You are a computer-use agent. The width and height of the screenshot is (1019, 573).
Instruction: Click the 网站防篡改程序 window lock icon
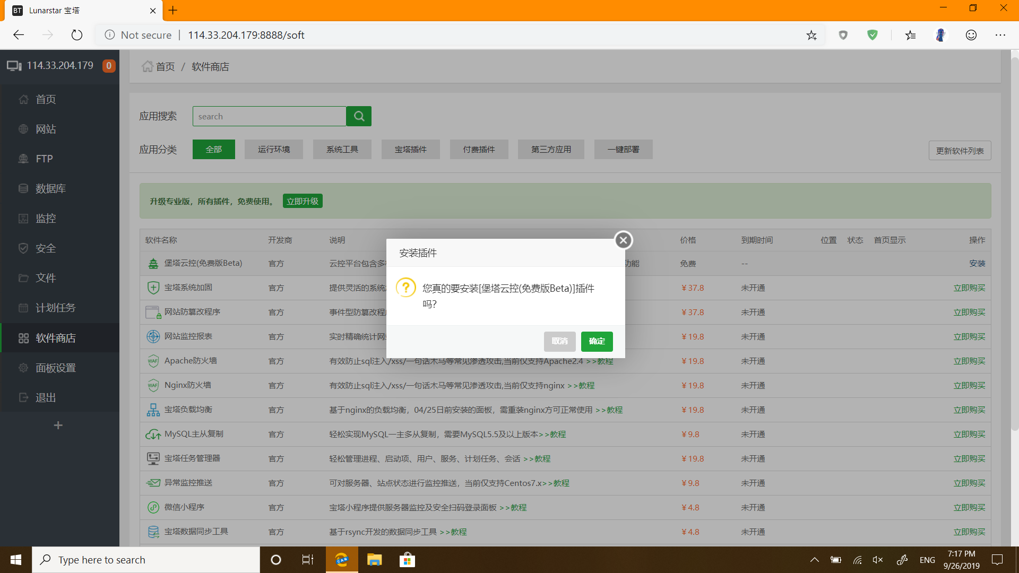tap(153, 312)
